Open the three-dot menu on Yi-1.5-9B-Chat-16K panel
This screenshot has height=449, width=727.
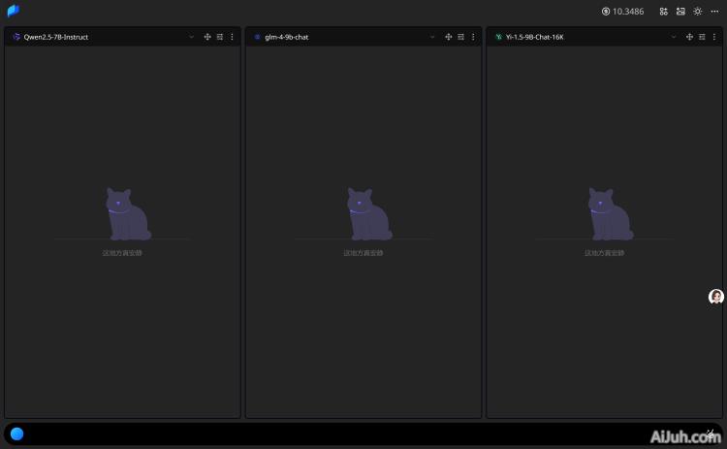click(713, 37)
